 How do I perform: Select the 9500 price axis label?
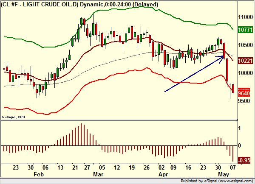click(244, 101)
